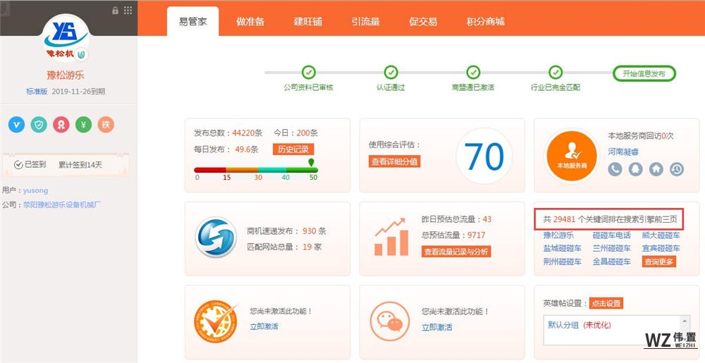
Task: Click the daily publish color gauge bar
Action: point(256,170)
